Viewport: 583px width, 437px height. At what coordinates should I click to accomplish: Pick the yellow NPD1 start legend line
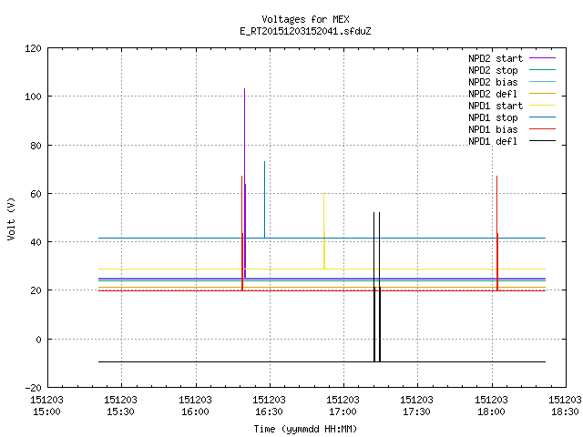click(543, 106)
